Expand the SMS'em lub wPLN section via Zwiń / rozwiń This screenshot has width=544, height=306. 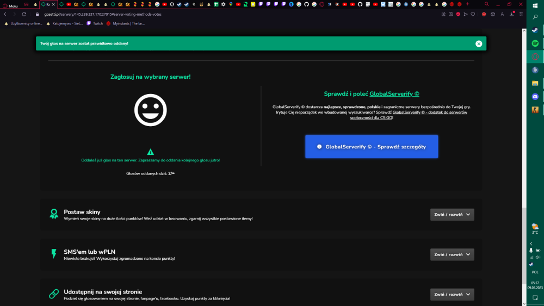tap(452, 254)
